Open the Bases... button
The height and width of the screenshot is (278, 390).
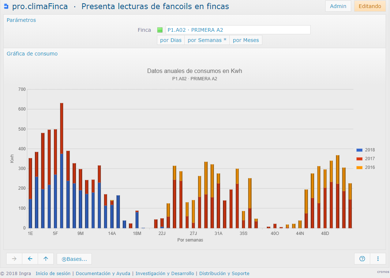point(74,259)
